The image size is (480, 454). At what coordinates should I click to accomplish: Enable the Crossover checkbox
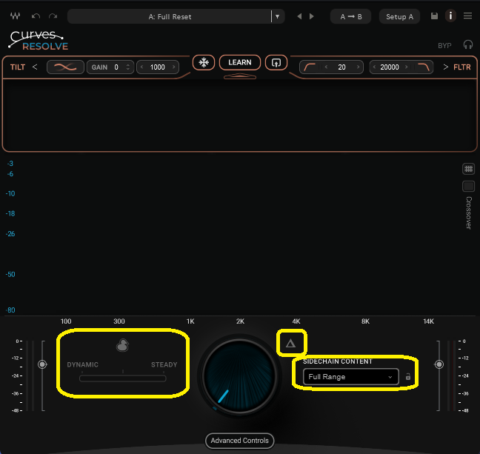pos(468,187)
